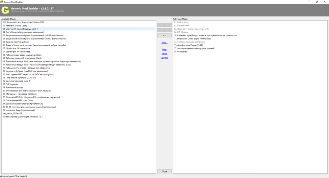Screen dimensions: 329x178
Task: Open the Tasks... link
Action: click(x=164, y=42)
